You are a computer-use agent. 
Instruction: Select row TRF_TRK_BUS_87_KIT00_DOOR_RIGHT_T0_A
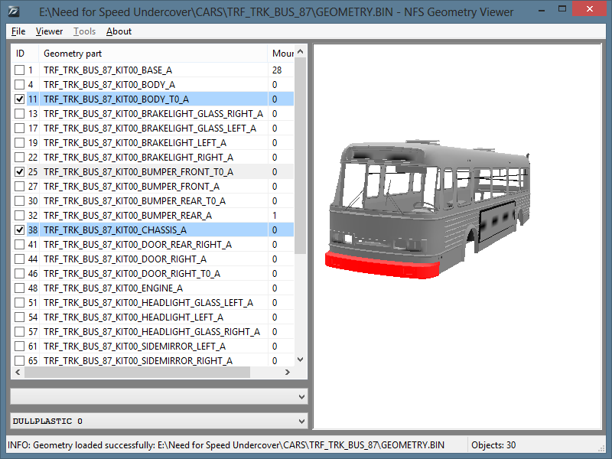tap(153, 274)
